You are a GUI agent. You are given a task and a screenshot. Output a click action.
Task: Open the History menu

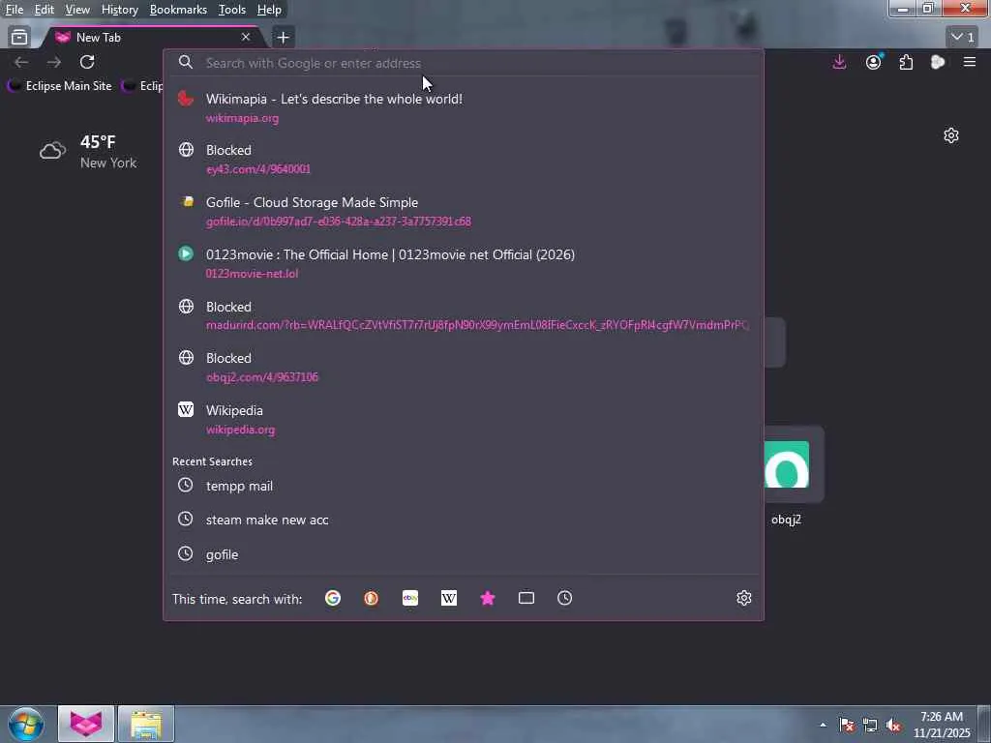119,10
